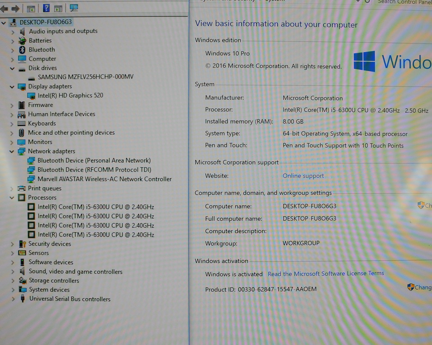Select the DESKTOP-FU8O6G3 root computer icon
Image resolution: width=432 pixels, height=345 pixels.
[13, 22]
